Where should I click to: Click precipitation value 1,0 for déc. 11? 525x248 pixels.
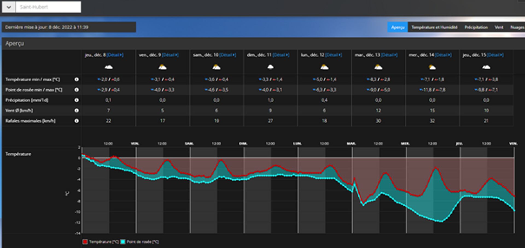(270, 100)
